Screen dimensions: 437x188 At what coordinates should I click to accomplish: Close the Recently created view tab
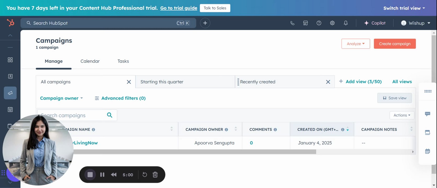328,82
